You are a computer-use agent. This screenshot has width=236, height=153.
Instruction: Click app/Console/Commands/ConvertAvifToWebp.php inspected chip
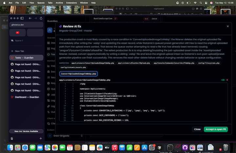point(174,63)
